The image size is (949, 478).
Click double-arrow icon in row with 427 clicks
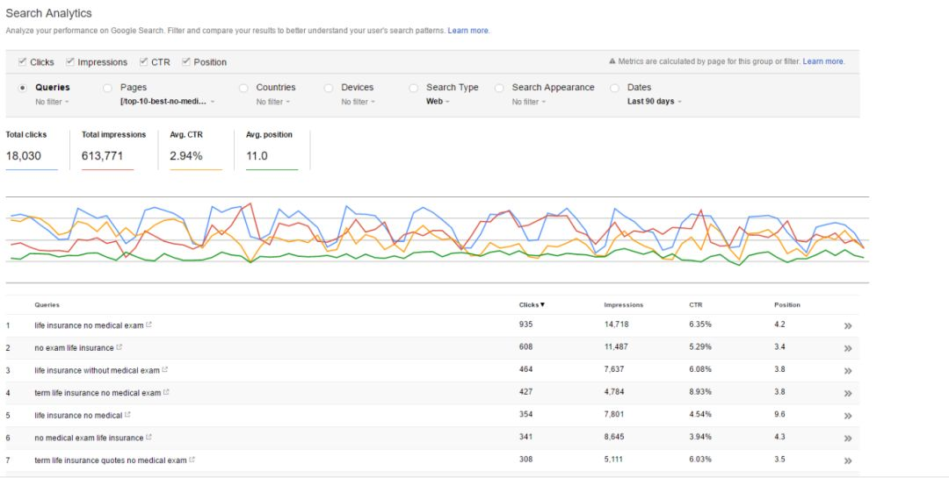[848, 394]
